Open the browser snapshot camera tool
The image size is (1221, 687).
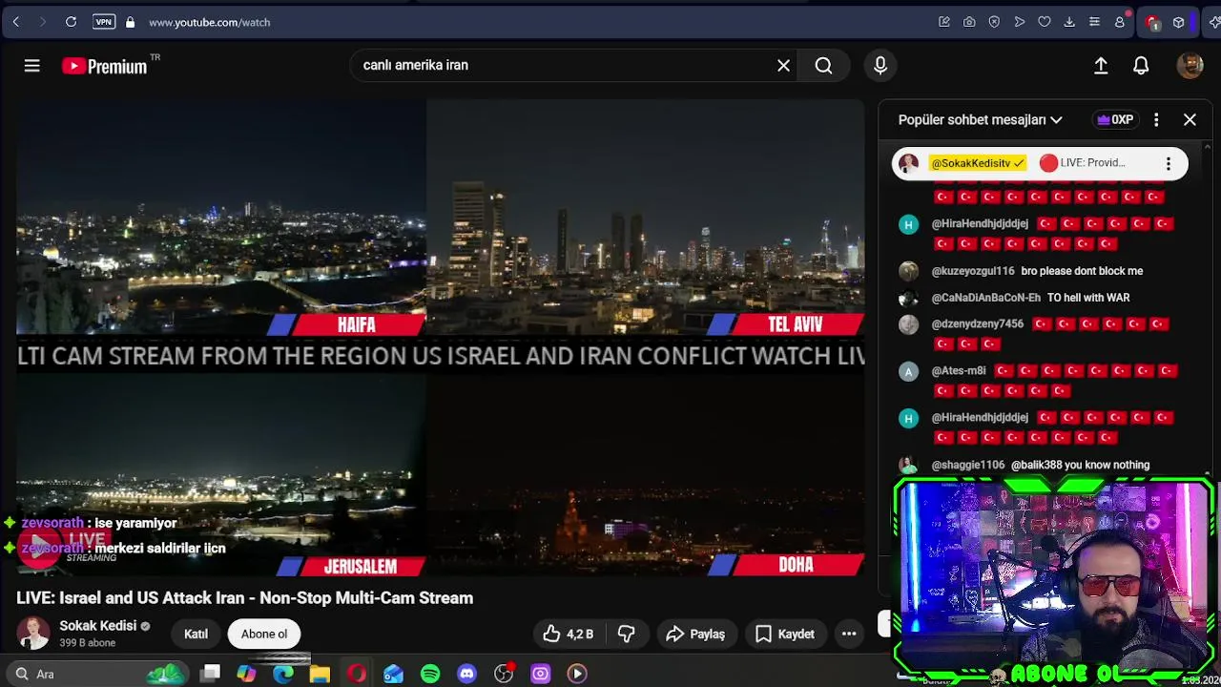pos(969,22)
